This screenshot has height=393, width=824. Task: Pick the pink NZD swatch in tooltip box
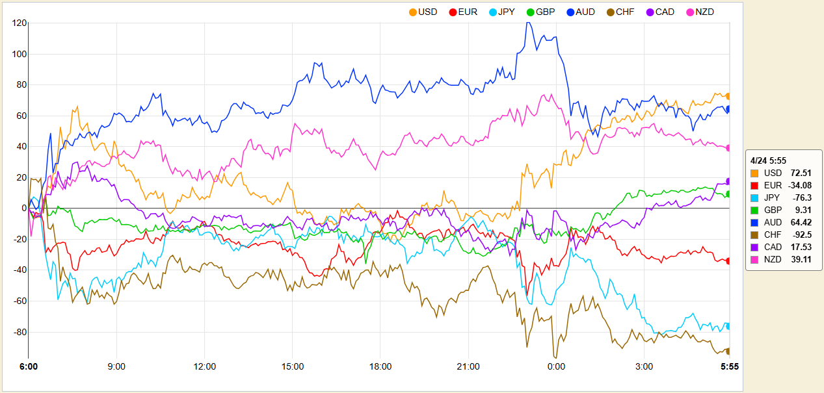point(754,259)
